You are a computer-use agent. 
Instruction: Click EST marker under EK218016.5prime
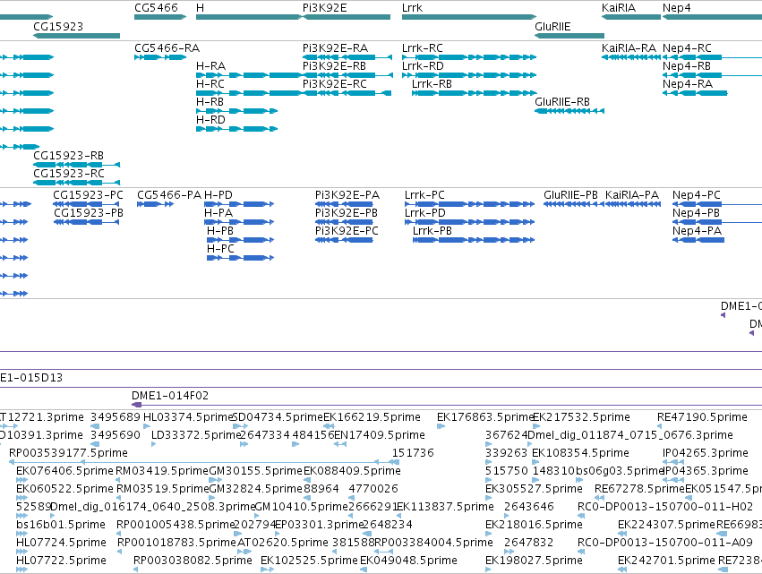tap(488, 534)
